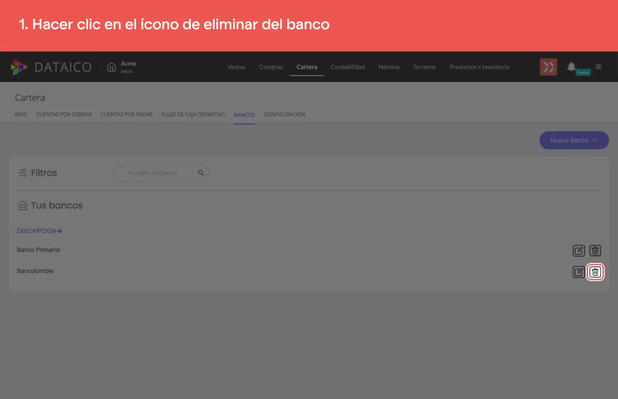This screenshot has height=399, width=618.
Task: Switch to the BASE tab
Action: click(21, 114)
